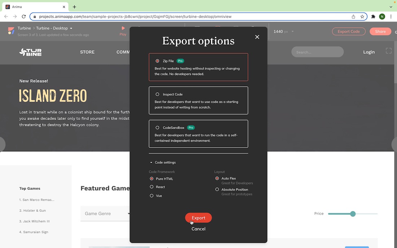Viewport: 397px width, 248px height.
Task: Choose the CodeSandbox export option
Action: (x=157, y=128)
